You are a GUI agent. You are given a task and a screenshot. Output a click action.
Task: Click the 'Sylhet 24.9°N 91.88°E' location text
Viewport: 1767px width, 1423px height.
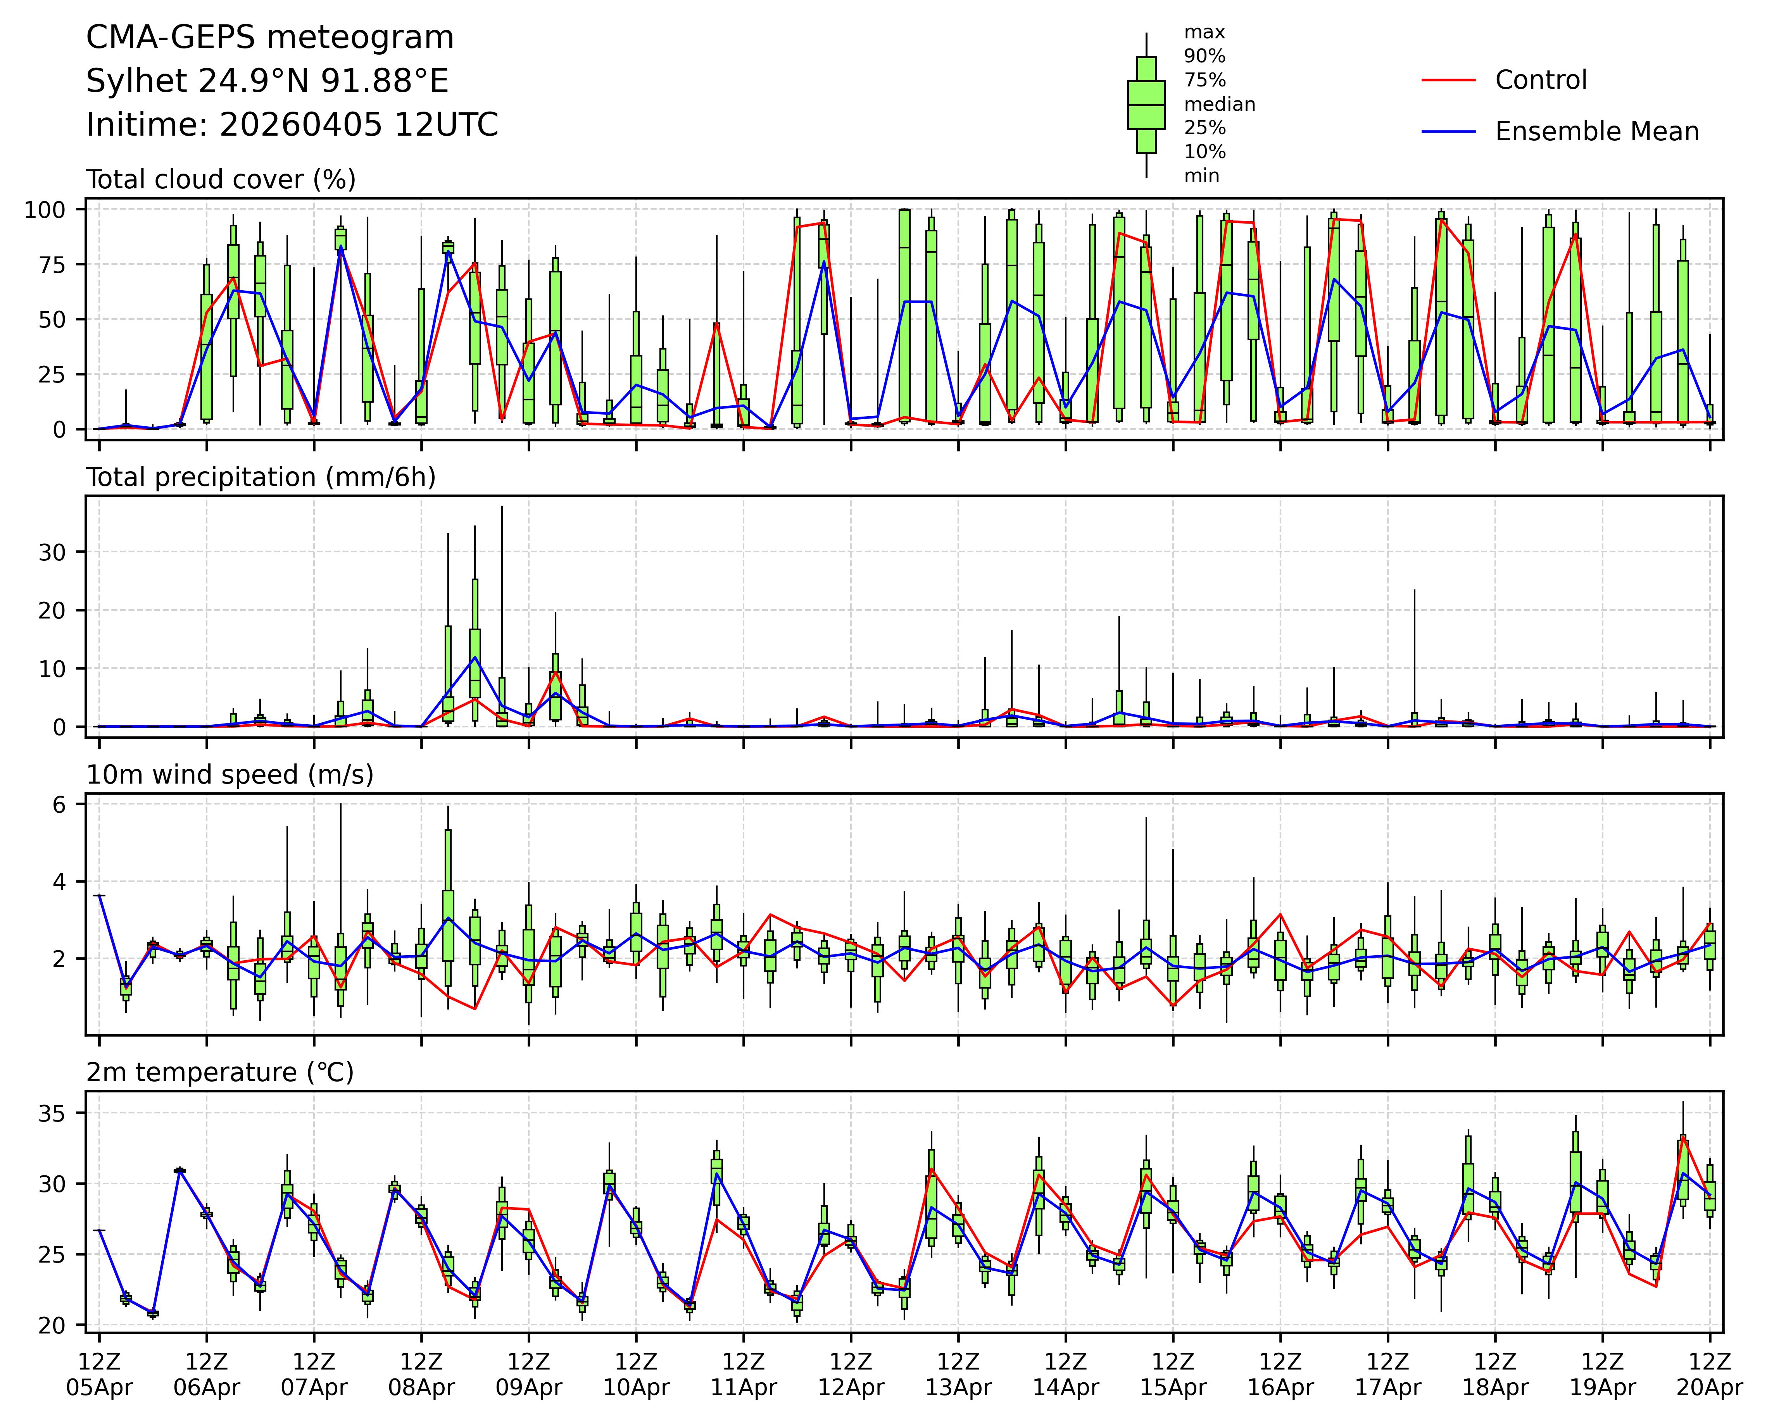[267, 81]
